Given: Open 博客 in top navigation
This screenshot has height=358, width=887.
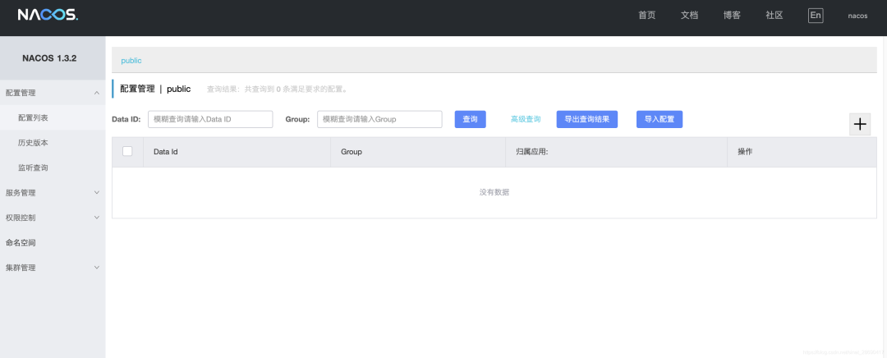Looking at the screenshot, I should tap(732, 16).
